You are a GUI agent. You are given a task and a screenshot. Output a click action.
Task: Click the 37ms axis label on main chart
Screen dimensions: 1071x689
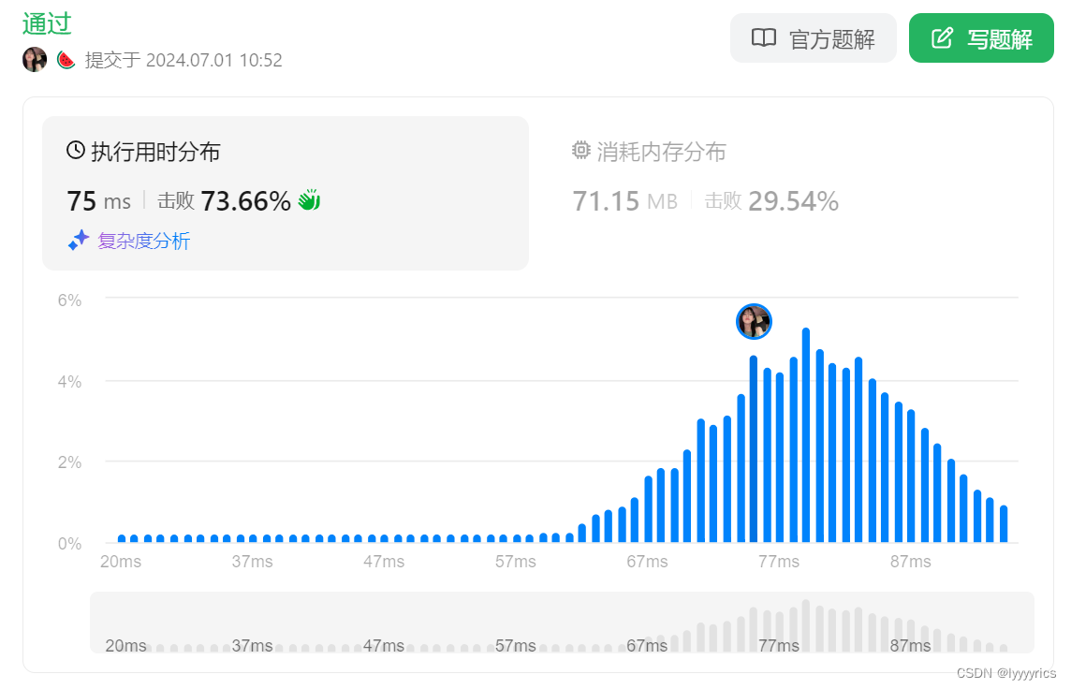(x=252, y=562)
